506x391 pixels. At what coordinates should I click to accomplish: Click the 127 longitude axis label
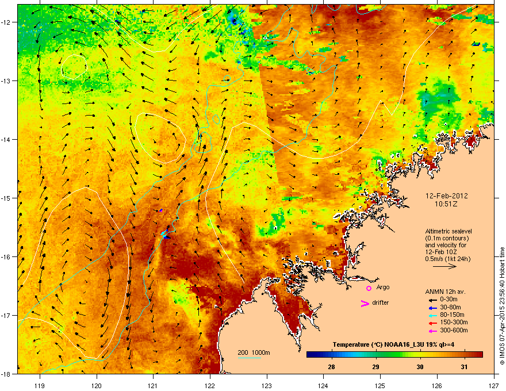pyautogui.click(x=494, y=385)
